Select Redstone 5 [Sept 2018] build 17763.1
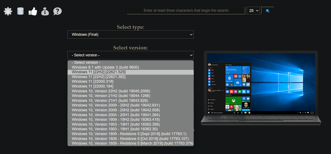 point(131,134)
